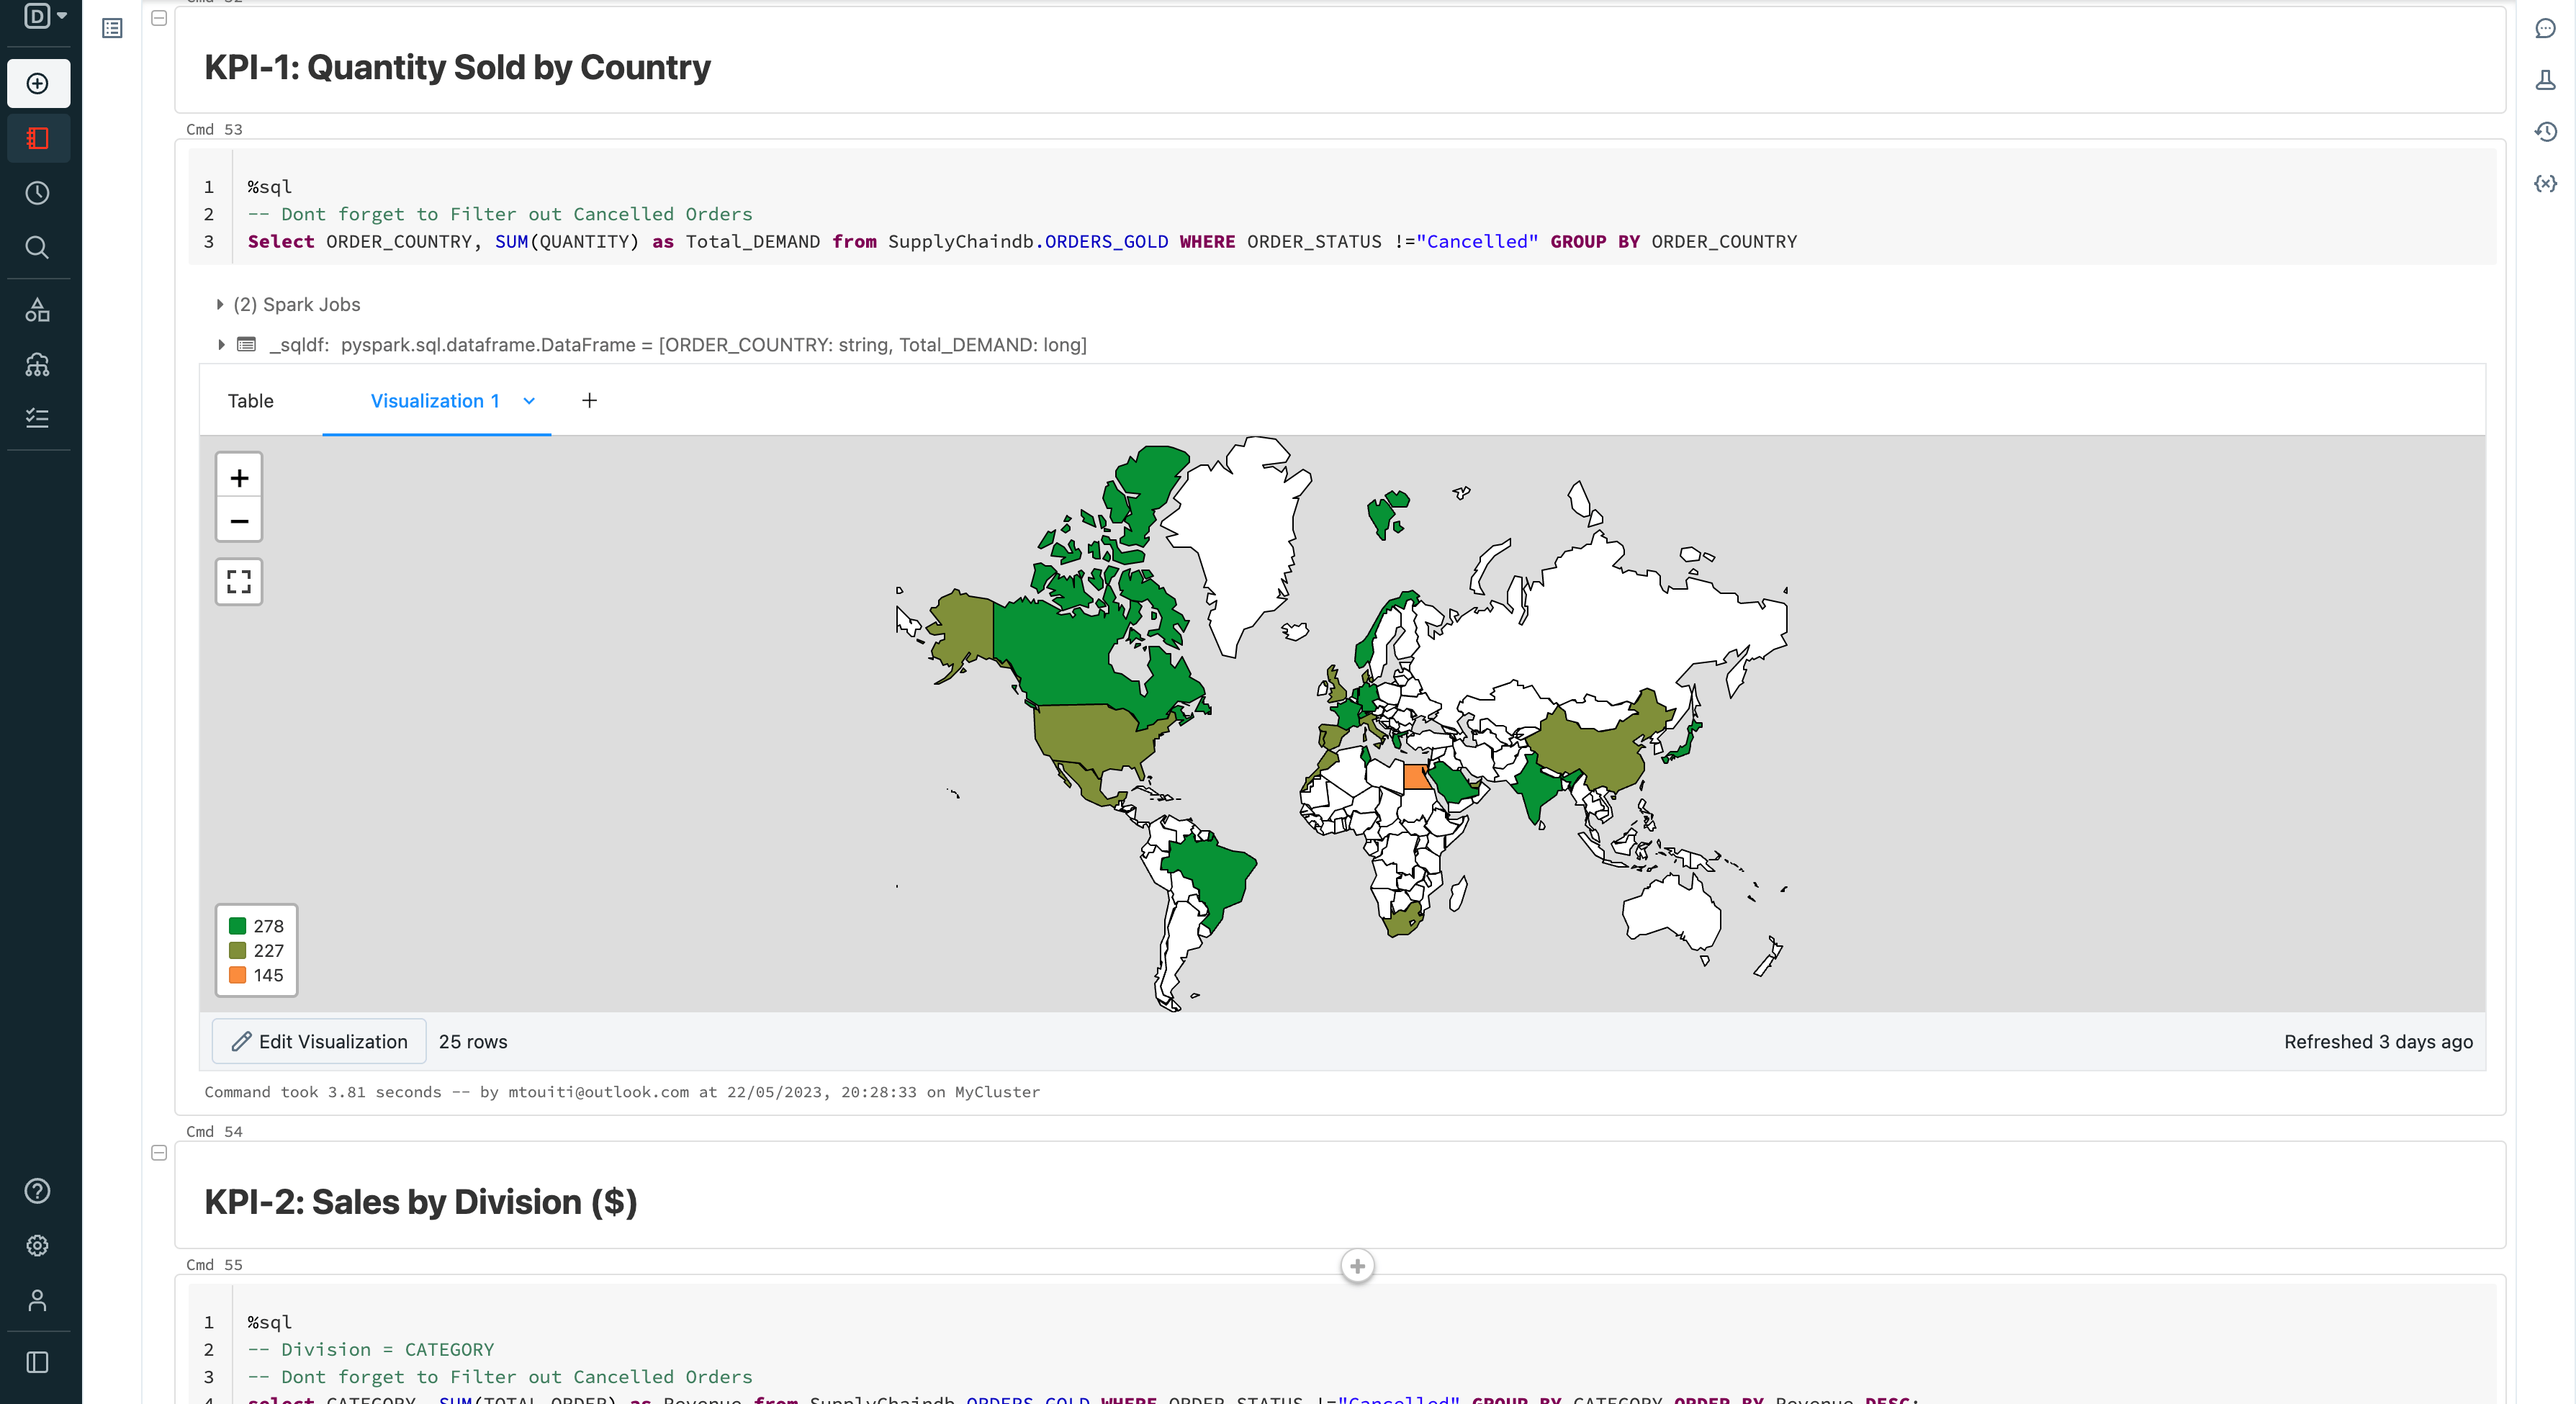Toggle the left sidebar panel
Screen dimensions: 2576x1404
(x=37, y=1362)
